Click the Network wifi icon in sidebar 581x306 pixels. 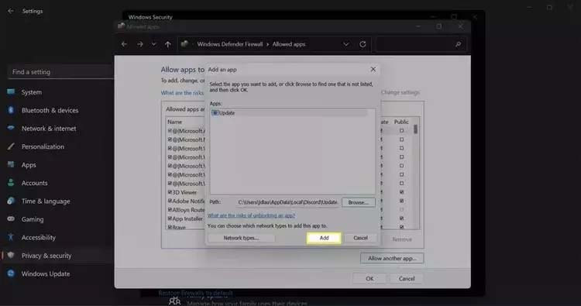pos(11,128)
